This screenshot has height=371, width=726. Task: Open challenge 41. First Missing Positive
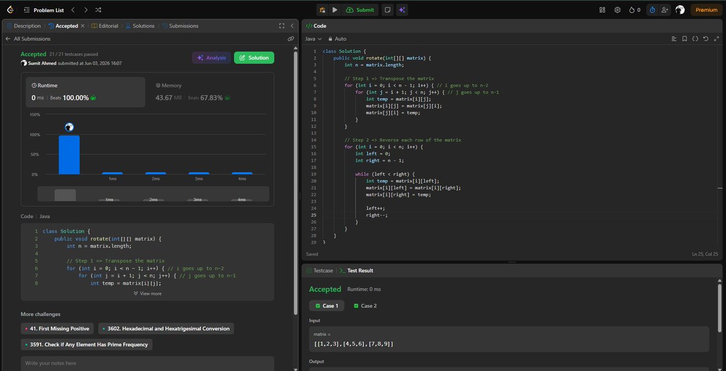57,329
